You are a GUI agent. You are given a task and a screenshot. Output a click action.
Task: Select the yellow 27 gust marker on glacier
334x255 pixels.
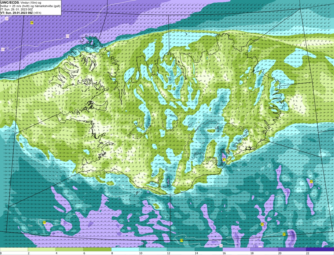pos(224,159)
